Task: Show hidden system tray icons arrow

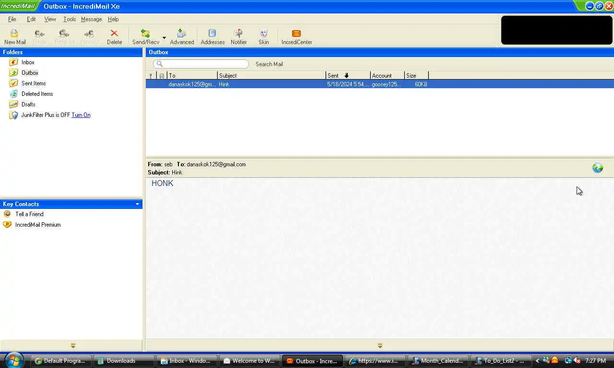Action: pyautogui.click(x=537, y=361)
